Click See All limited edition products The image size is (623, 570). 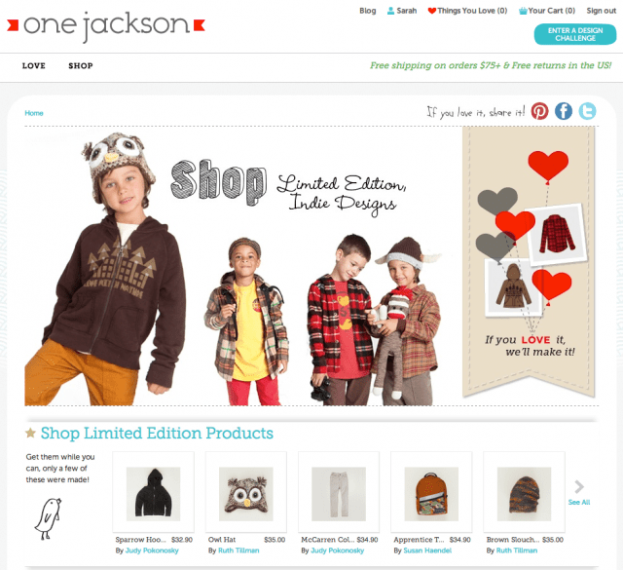[x=579, y=503]
